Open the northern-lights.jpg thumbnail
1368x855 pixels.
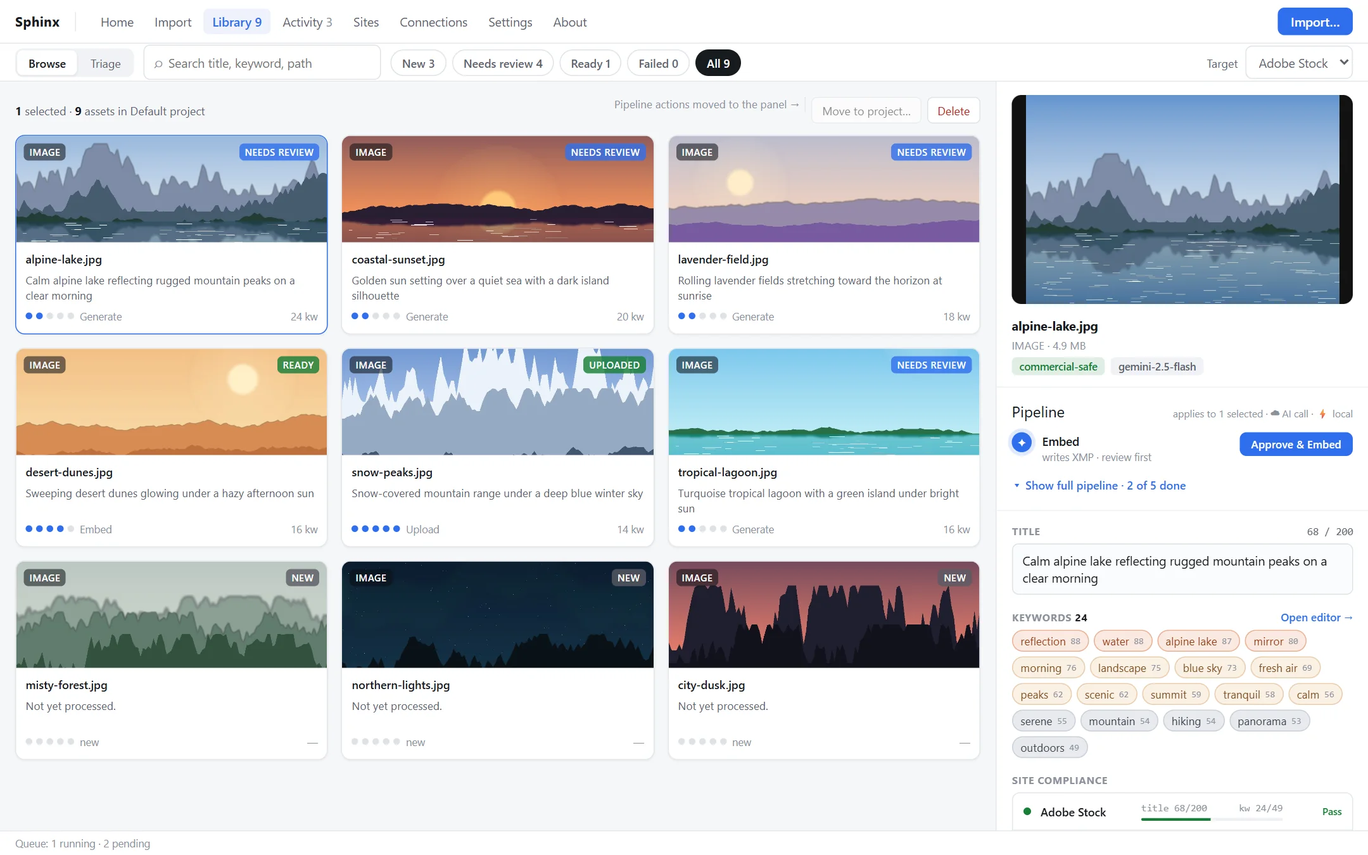498,614
